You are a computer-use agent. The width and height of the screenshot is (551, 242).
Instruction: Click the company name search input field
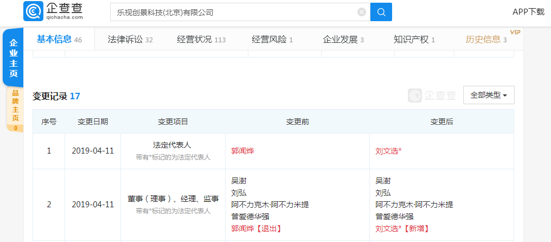(240, 12)
